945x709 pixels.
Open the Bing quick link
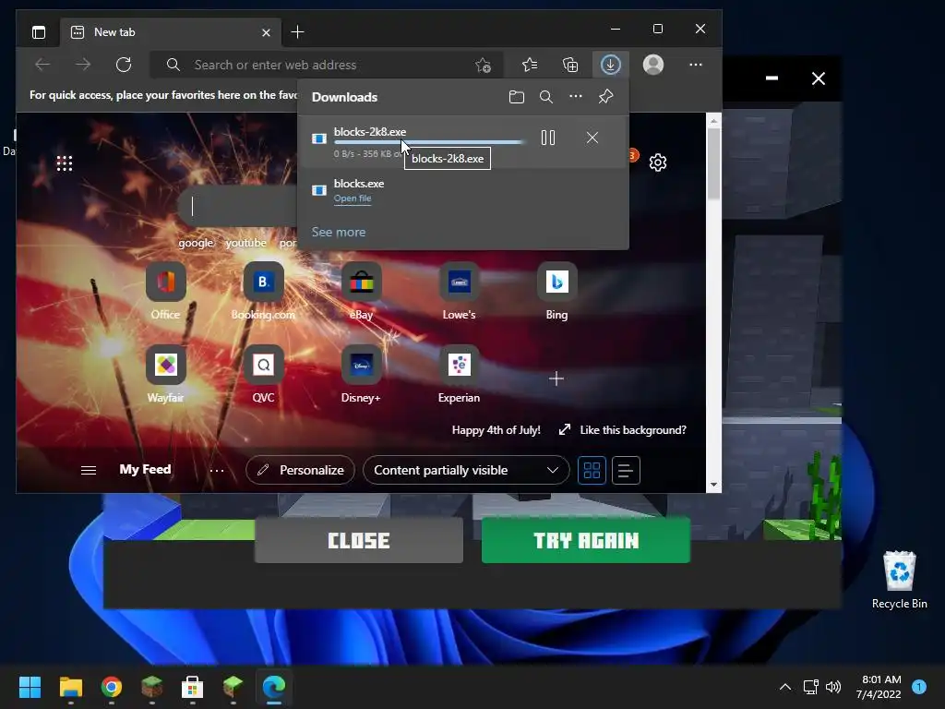tap(556, 291)
